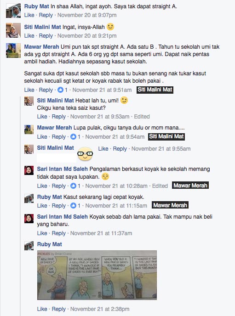Click the 'November 21 at 9:51am' timestamp
The width and height of the screenshot is (235, 316).
coord(102,90)
